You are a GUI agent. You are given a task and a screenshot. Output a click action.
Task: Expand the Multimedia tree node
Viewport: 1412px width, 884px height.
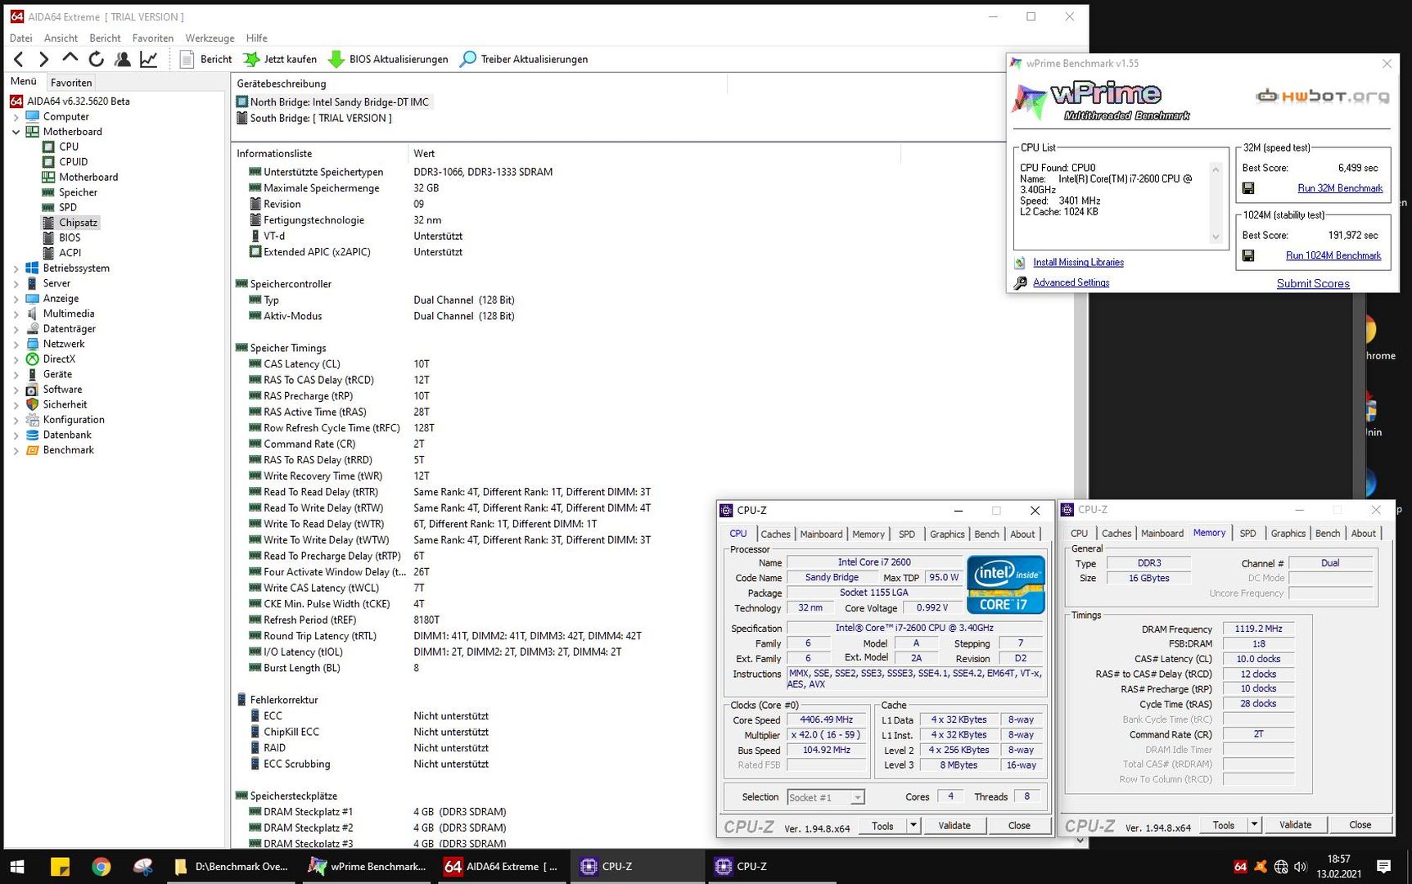point(16,314)
